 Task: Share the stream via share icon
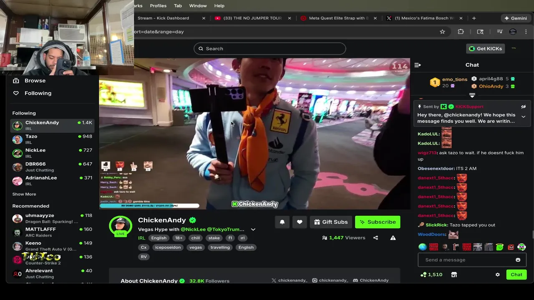click(x=375, y=238)
